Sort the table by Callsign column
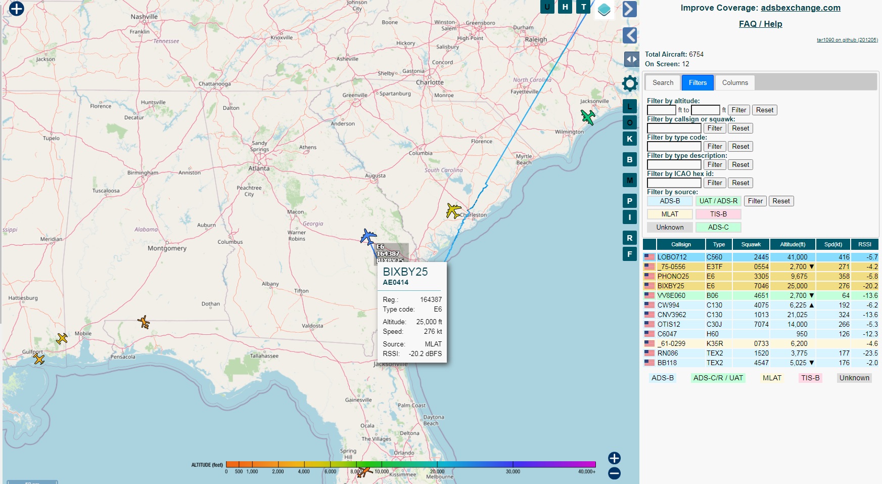The width and height of the screenshot is (882, 484). point(681,244)
